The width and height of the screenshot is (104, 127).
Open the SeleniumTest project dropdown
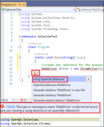[74, 10]
